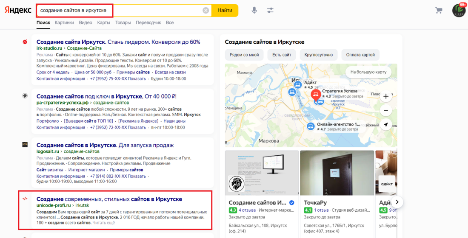Open the irk-studio.ru domain link
Screen dimensions: 468x238
click(x=49, y=48)
